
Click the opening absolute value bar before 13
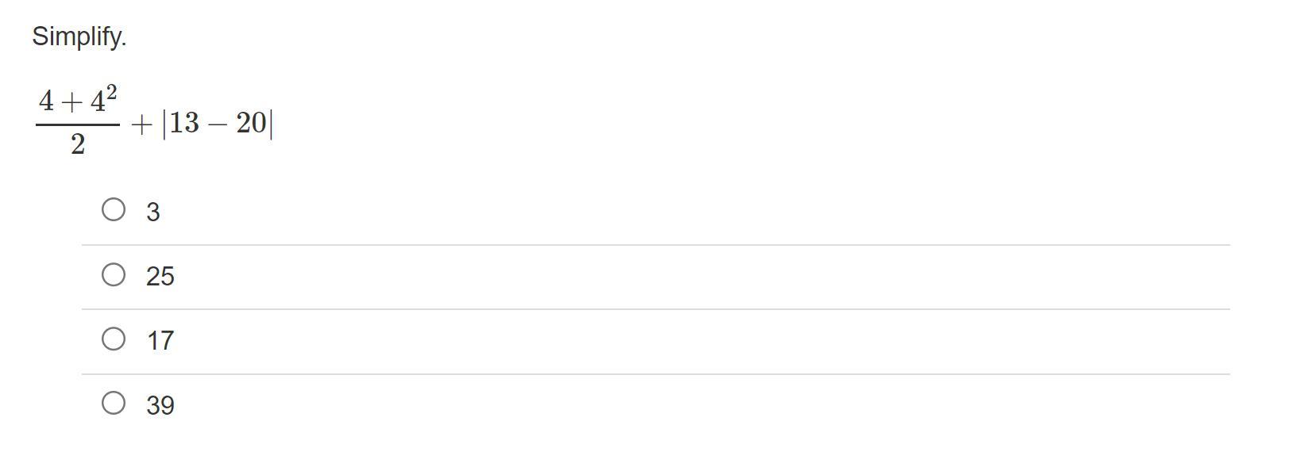click(164, 124)
